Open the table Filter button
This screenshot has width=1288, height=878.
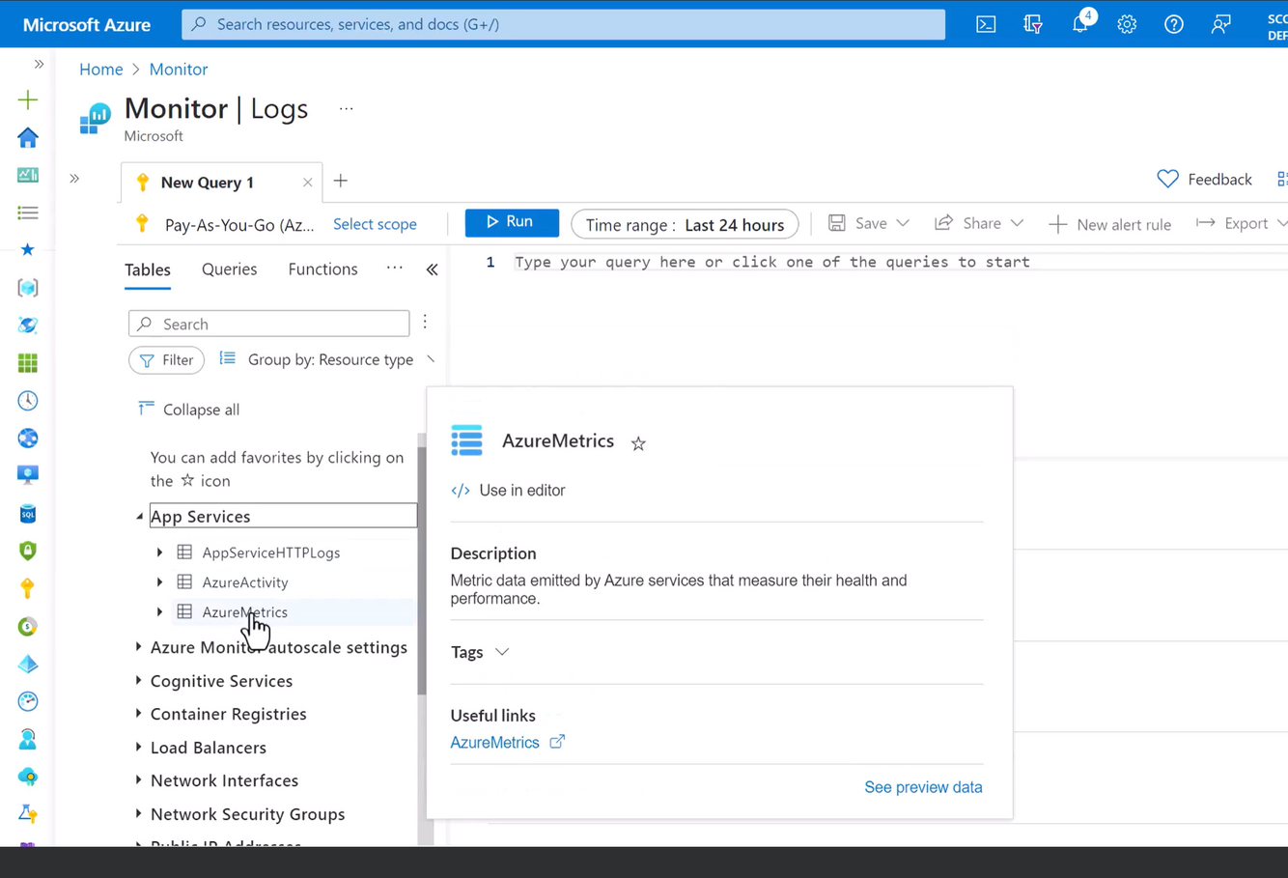[x=166, y=360]
